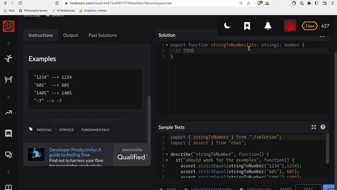337x190 pixels.
Task: Open the browser extensions puzzle icon
Action: click(309, 3)
